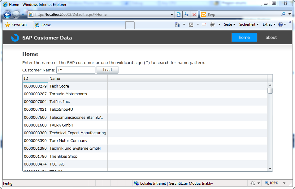
Task: Click the browser Forward arrow button
Action: tap(16, 15)
